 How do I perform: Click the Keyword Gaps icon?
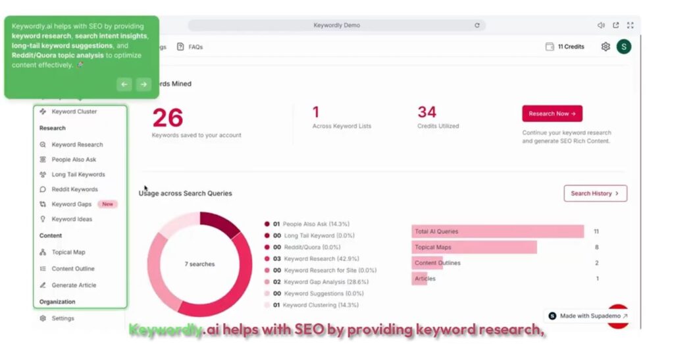pos(43,204)
